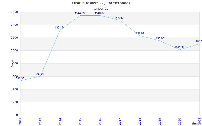Click the 1155.05 data label
This screenshot has height=126, width=202.
pos(159,39)
